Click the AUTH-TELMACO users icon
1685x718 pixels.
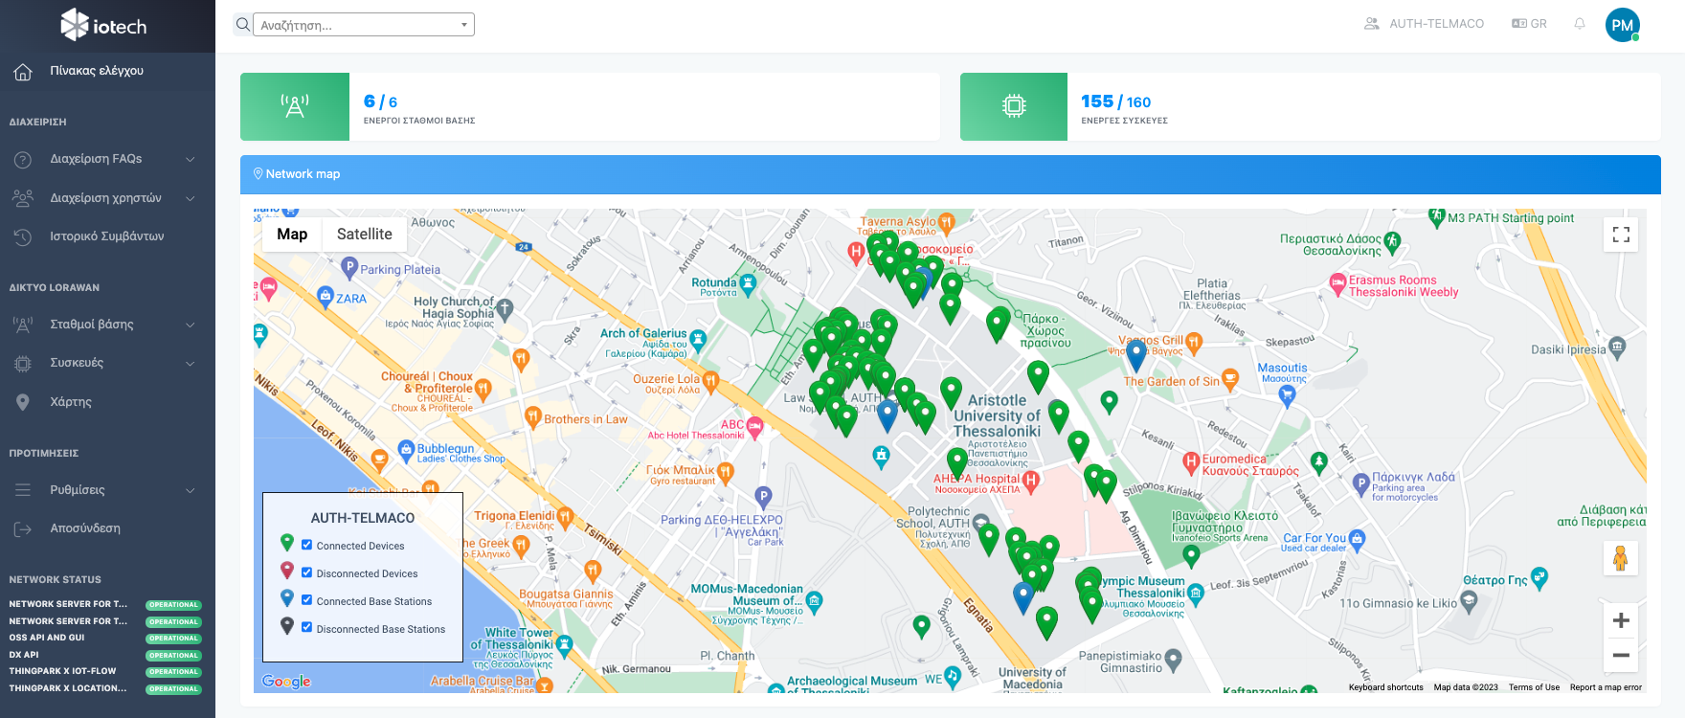1372,24
